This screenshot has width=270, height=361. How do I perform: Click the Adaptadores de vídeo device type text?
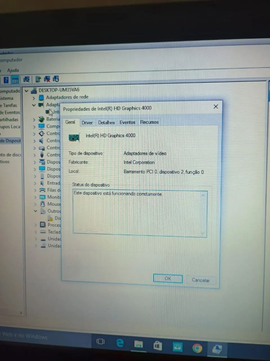[145, 153]
